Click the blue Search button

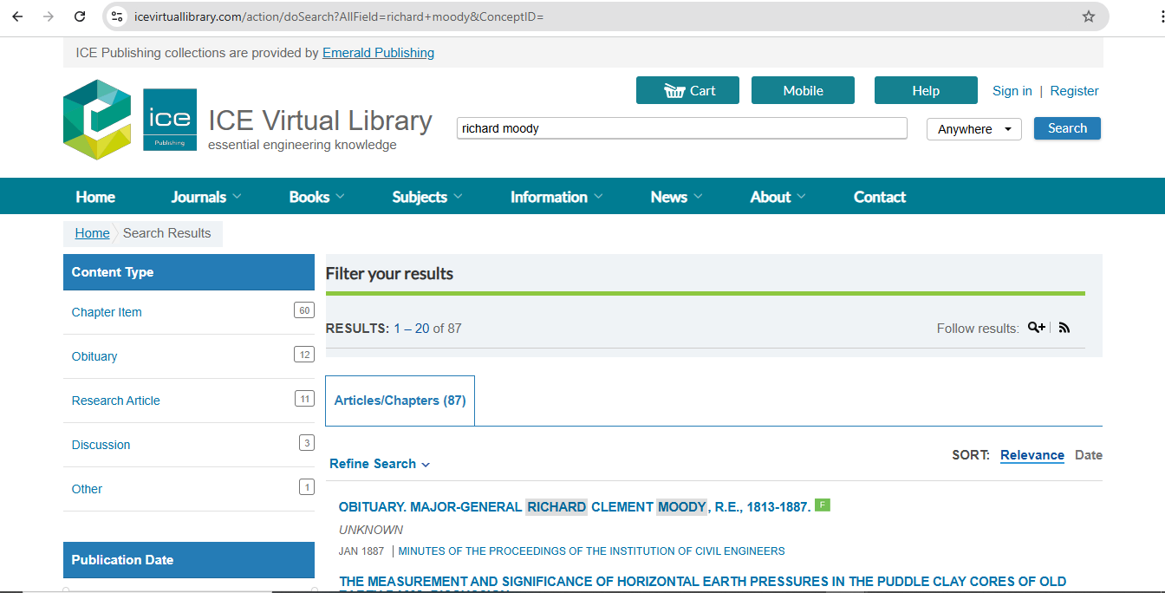[x=1067, y=128]
